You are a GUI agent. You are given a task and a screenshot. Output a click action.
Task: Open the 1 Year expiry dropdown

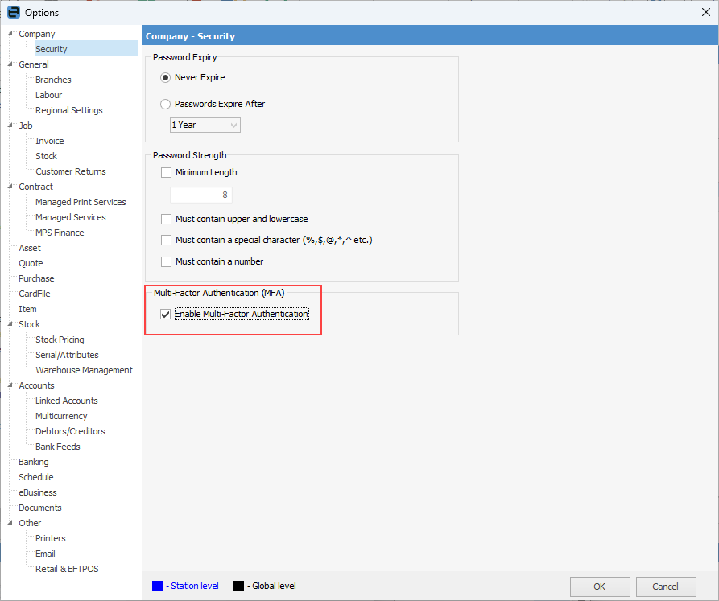click(205, 125)
